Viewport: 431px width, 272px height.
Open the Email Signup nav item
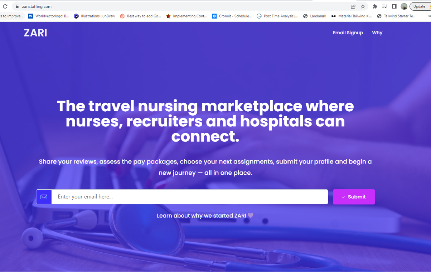348,33
